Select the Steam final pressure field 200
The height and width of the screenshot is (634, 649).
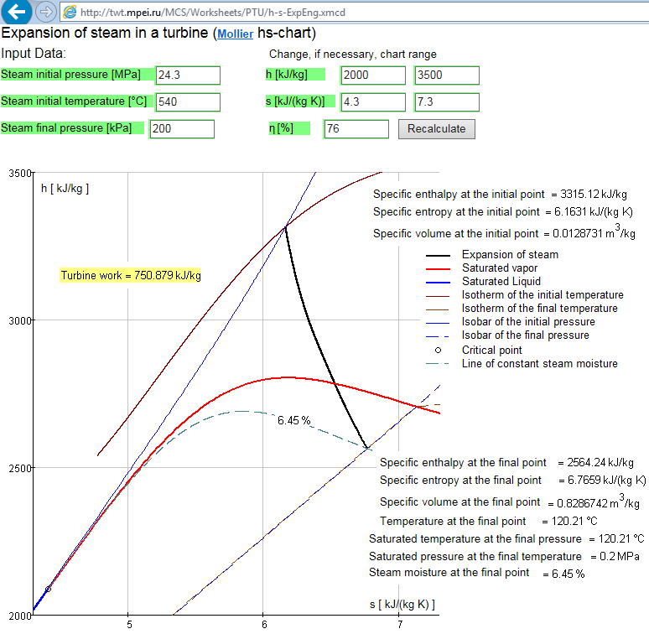pyautogui.click(x=182, y=128)
